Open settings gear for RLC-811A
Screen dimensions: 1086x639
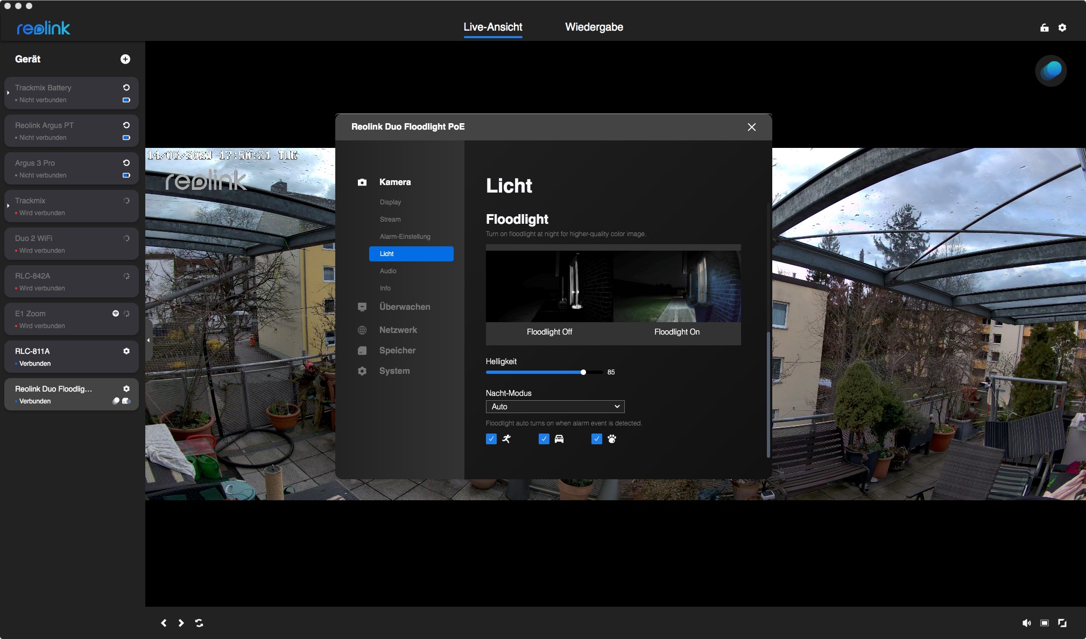126,351
